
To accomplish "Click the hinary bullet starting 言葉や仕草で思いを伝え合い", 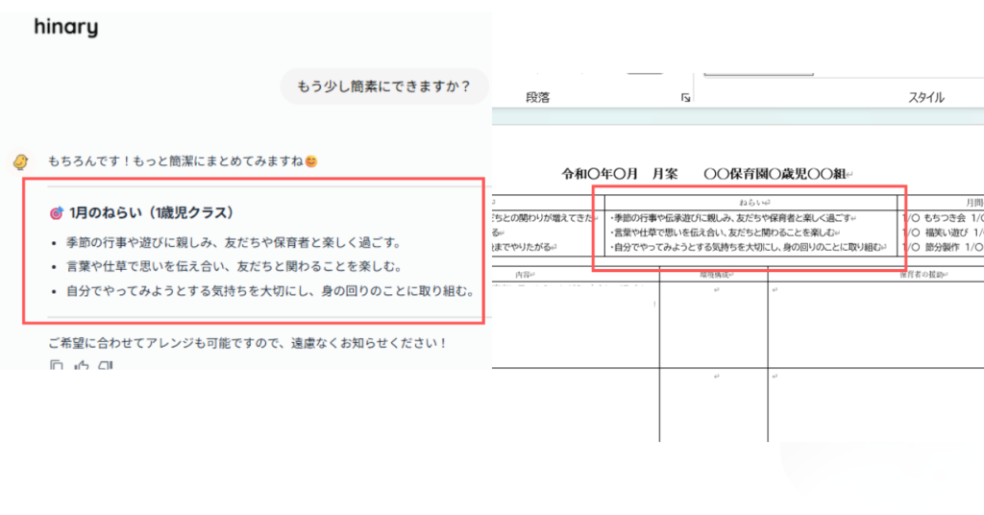I will pyautogui.click(x=234, y=266).
